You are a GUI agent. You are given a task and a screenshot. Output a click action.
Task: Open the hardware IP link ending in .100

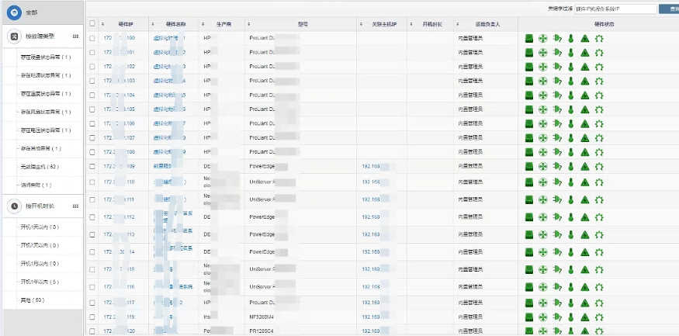coord(119,38)
